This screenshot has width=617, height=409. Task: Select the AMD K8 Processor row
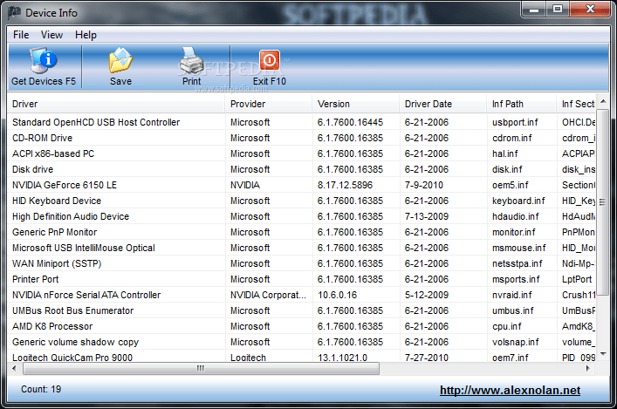click(x=301, y=326)
